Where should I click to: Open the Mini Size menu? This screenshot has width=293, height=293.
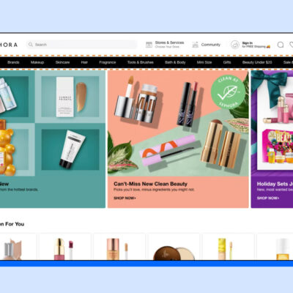204,62
